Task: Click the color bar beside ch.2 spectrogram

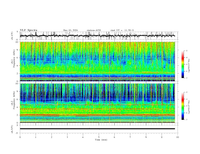Action: 183,106
